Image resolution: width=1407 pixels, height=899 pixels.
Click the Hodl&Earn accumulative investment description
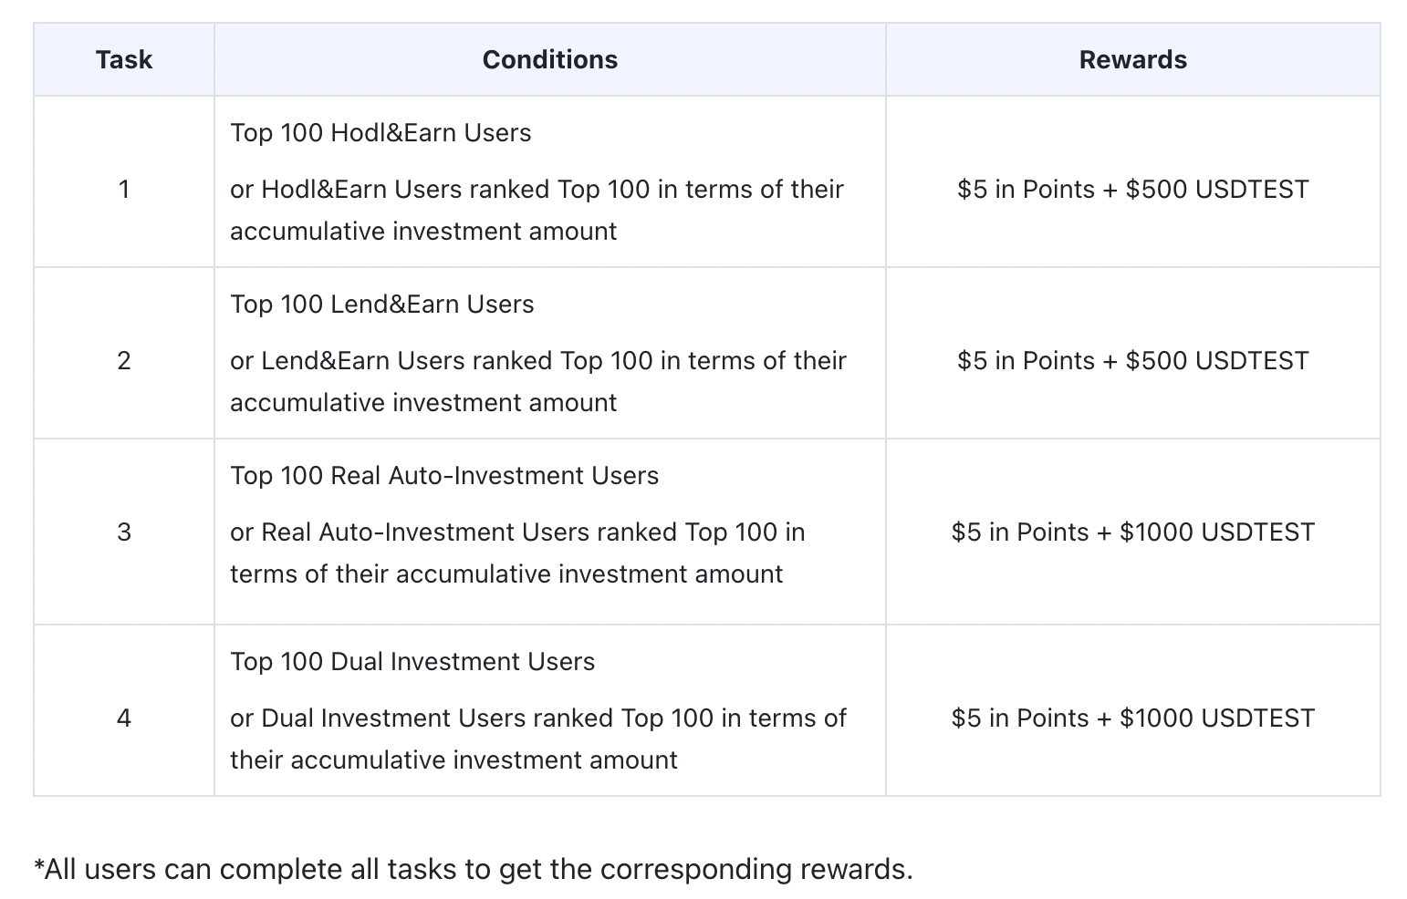pos(537,211)
